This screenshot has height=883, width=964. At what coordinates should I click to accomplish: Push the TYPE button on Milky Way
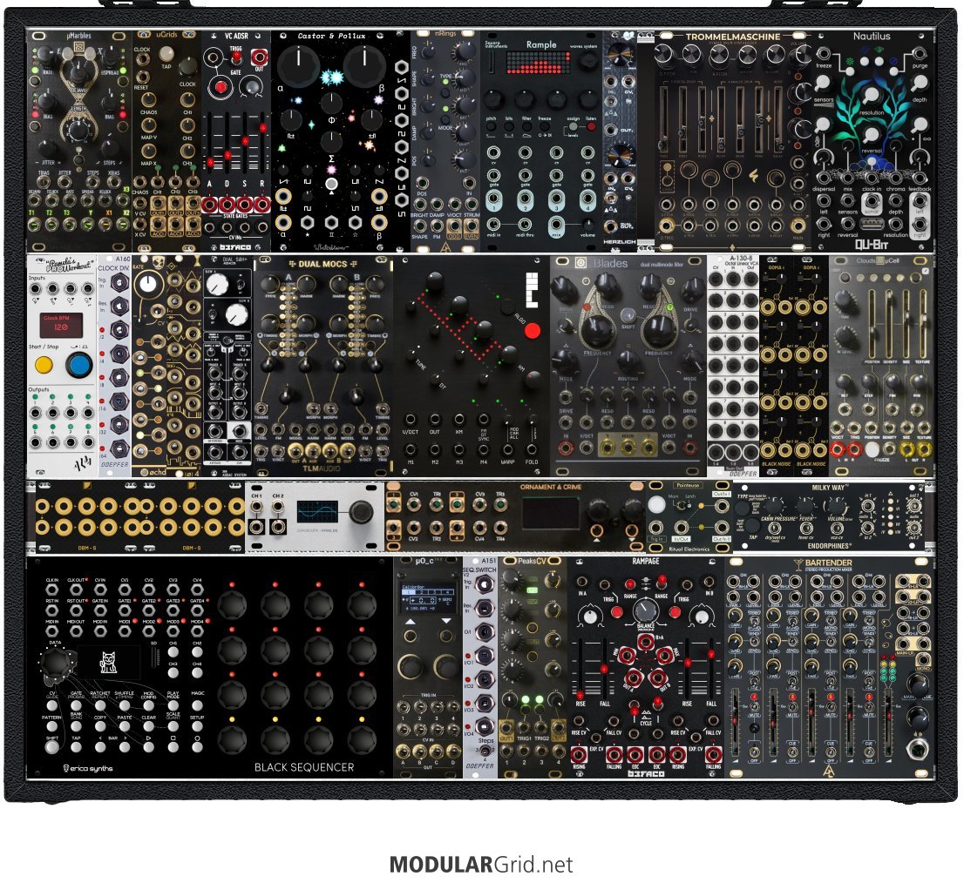point(742,509)
